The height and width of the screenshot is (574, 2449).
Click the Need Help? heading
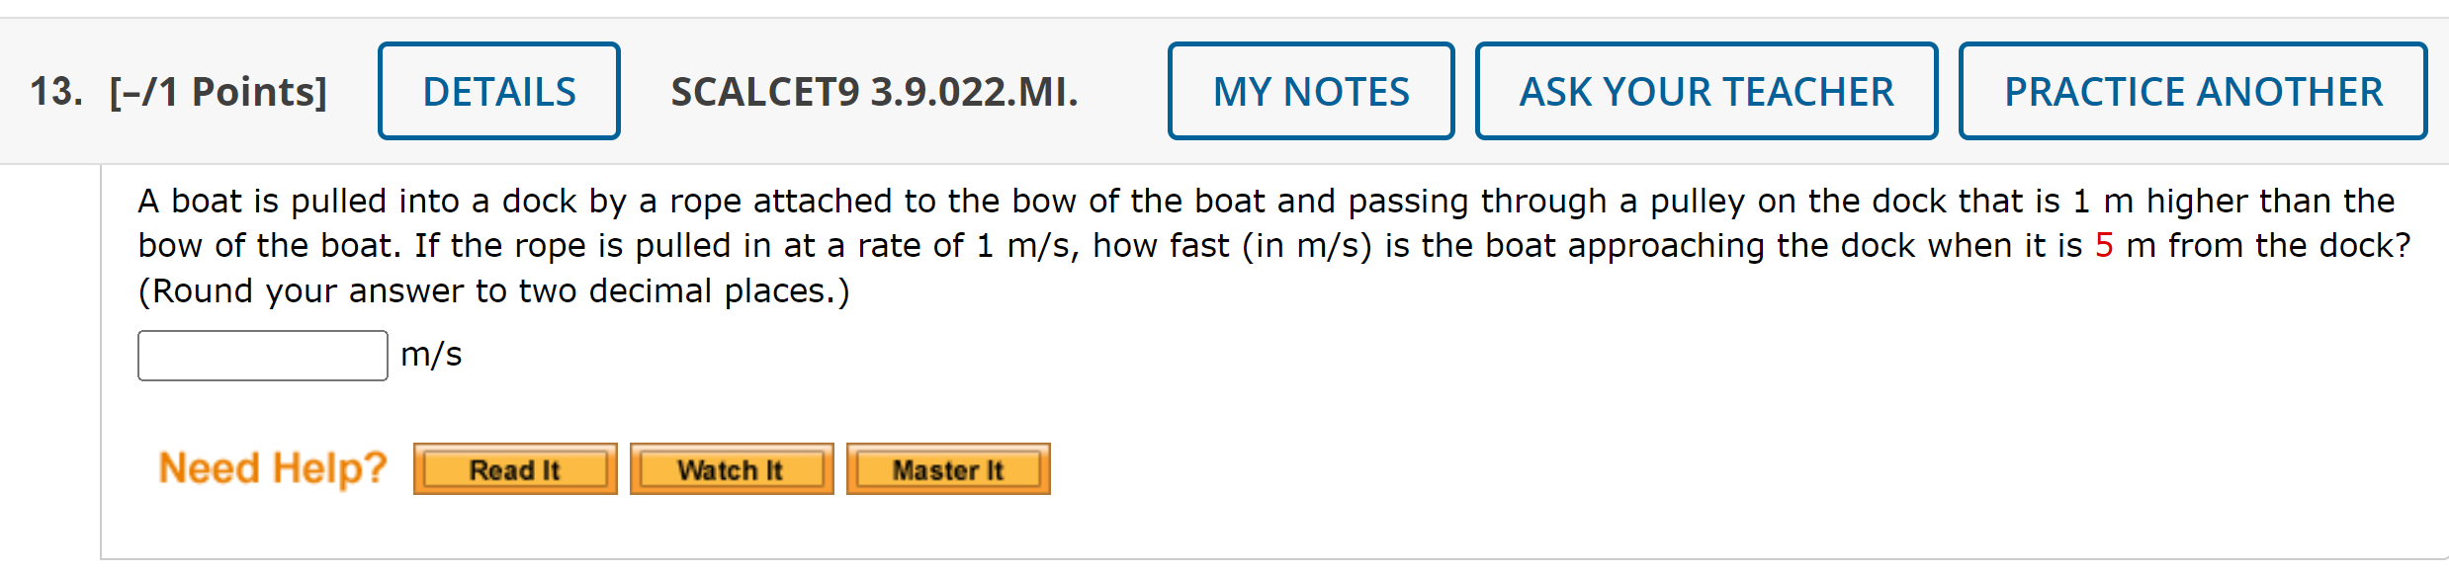[272, 466]
